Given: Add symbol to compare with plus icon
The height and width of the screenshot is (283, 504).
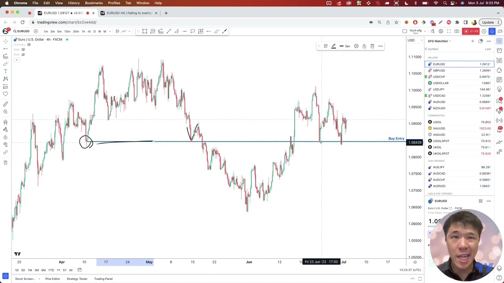Looking at the screenshot, I should coord(36,31).
